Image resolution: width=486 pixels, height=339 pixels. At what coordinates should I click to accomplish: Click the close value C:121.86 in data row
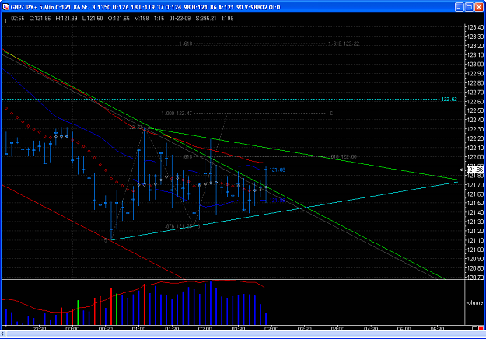(x=40, y=19)
